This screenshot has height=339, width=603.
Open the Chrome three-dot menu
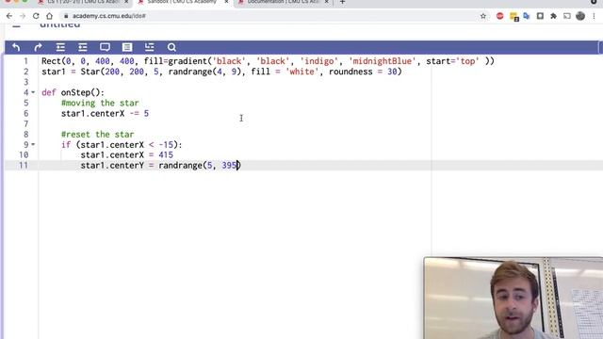[595, 16]
